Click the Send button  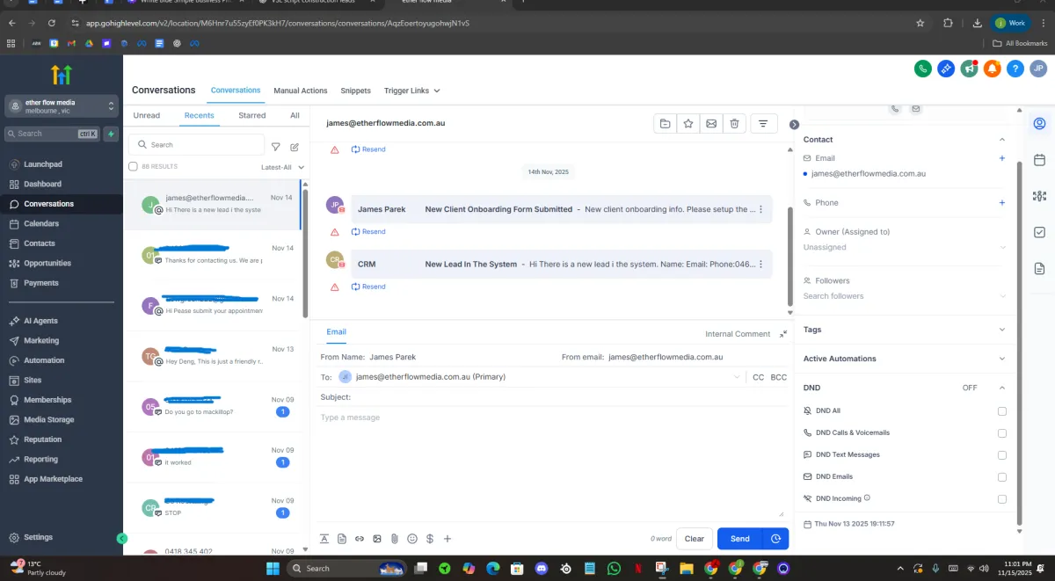point(740,539)
